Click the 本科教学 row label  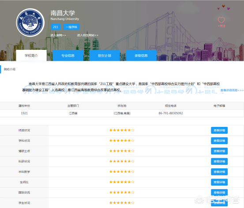pyautogui.click(x=24, y=172)
